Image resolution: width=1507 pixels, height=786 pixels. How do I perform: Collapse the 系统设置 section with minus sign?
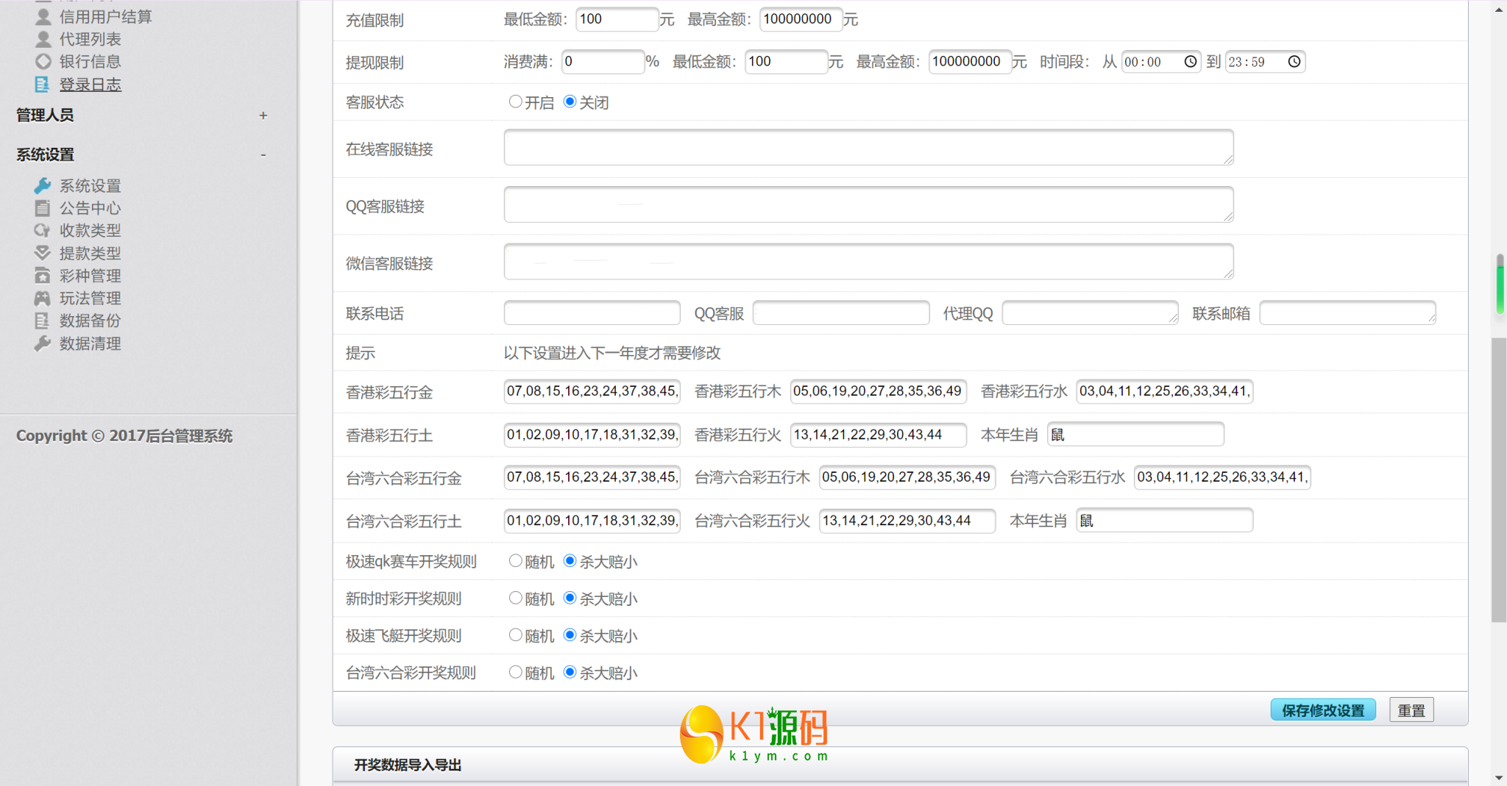point(263,155)
